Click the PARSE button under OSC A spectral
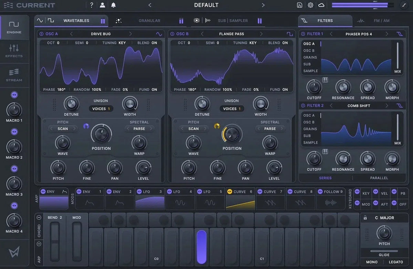The width and height of the screenshot is (413, 269). [x=139, y=128]
